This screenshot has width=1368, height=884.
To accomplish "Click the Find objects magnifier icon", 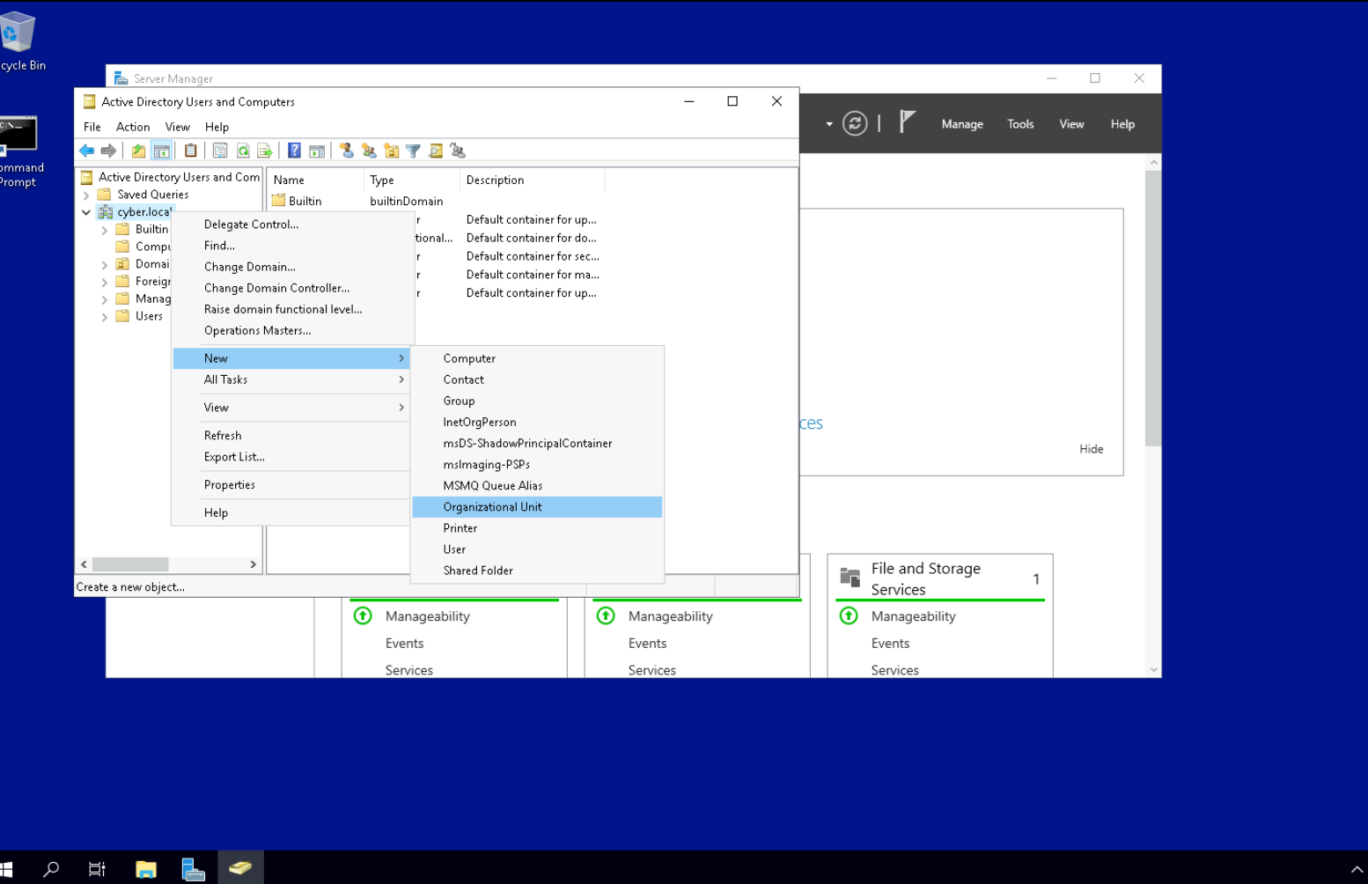I will (436, 151).
